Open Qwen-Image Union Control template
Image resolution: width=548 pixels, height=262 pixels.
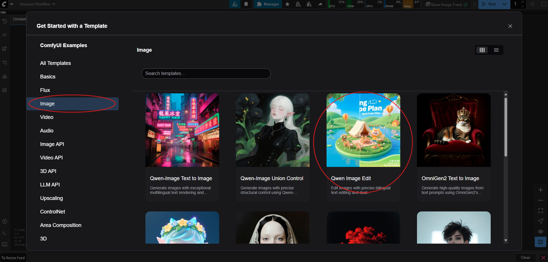[x=273, y=148]
